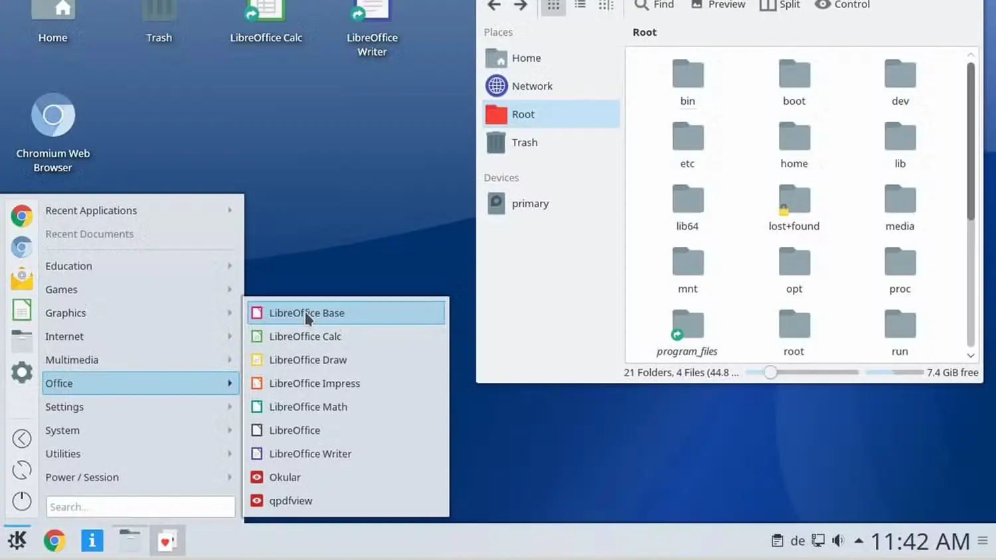Click the logout back-arrow icon in launcher
The width and height of the screenshot is (996, 560).
[22, 439]
